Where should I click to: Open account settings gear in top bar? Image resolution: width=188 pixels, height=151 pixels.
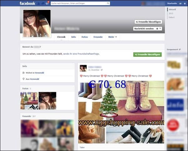[x=185, y=3]
